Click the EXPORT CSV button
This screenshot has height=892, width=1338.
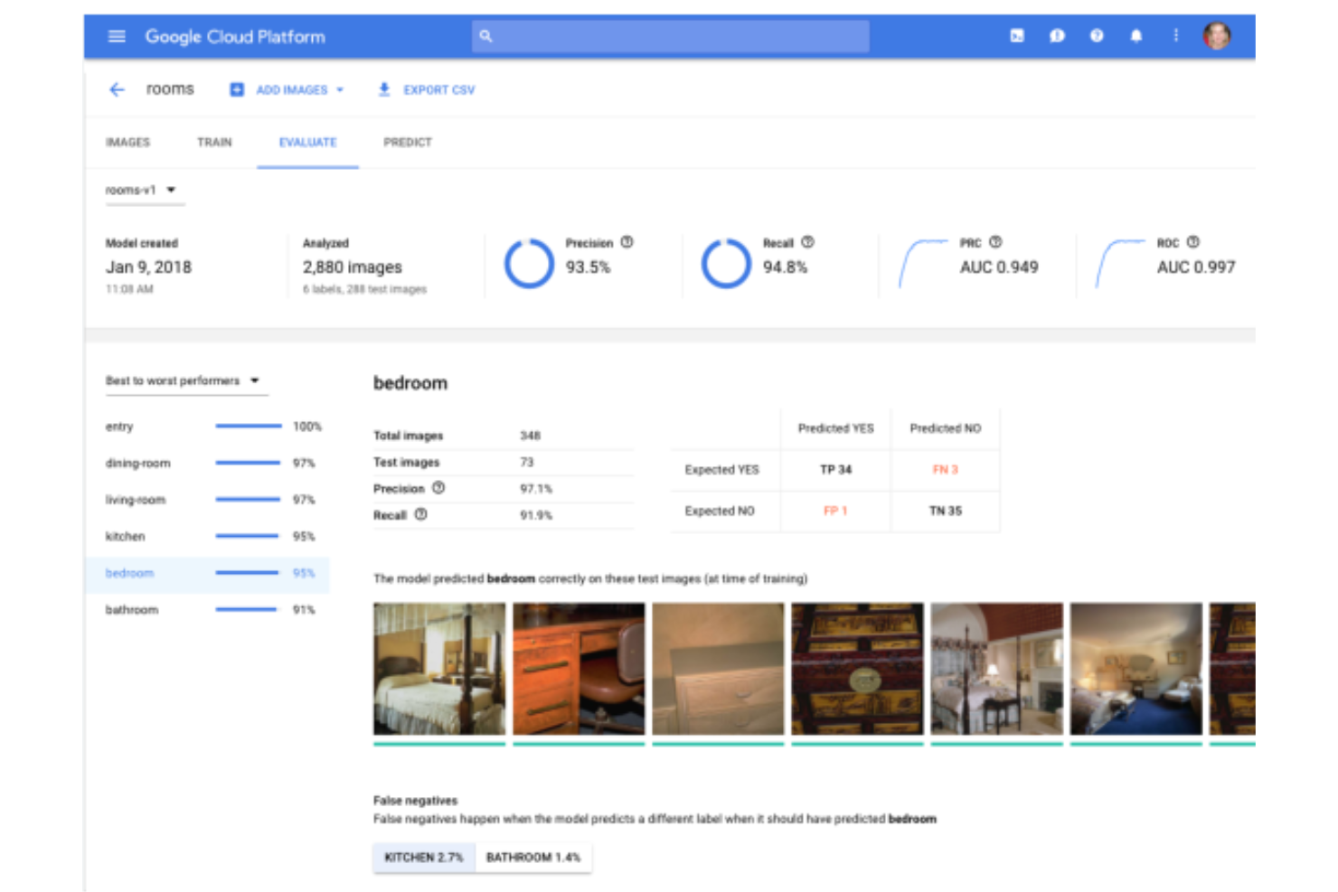427,89
